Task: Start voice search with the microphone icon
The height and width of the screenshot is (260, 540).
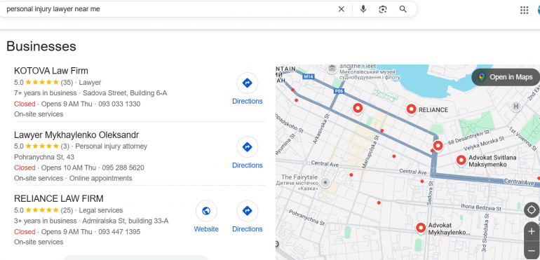Action: 363,9
